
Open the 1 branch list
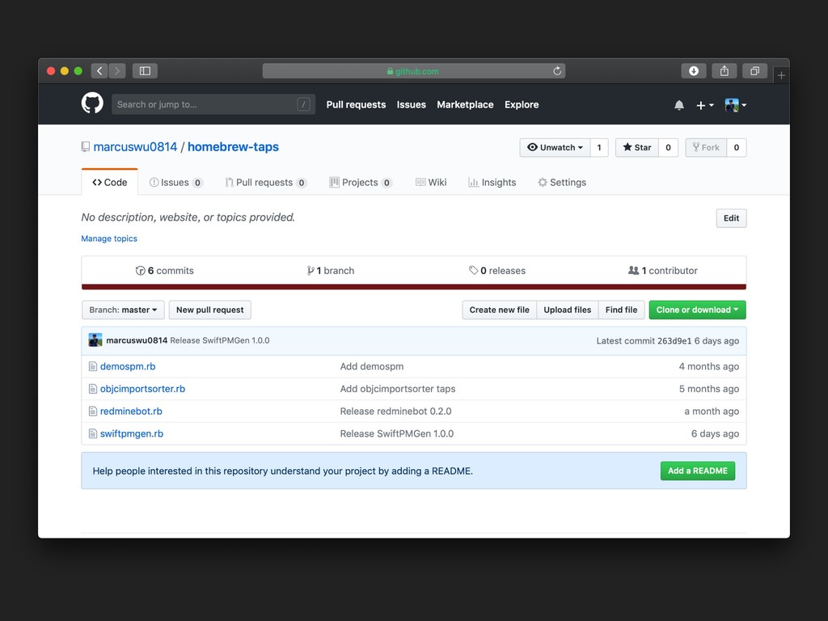tap(331, 270)
